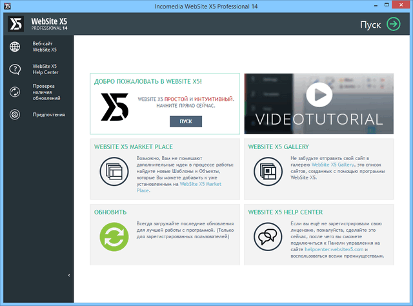Image resolution: width=413 pixels, height=306 pixels.
Task: Click the green arrow Пуск icon
Action: click(393, 24)
